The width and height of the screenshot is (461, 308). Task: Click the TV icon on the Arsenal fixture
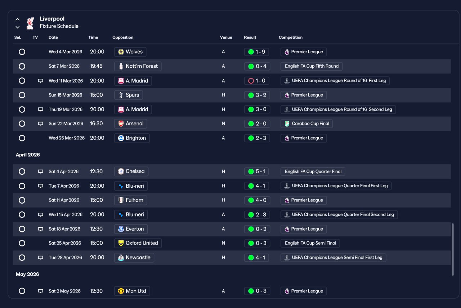click(41, 124)
